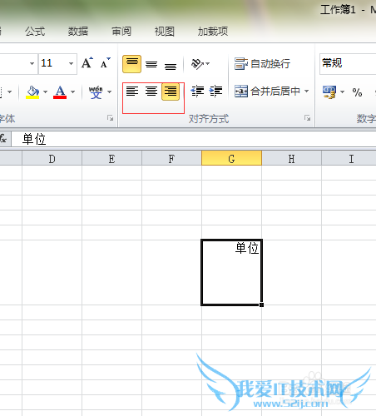Open the Orientation dropdown arrow

(x=208, y=64)
